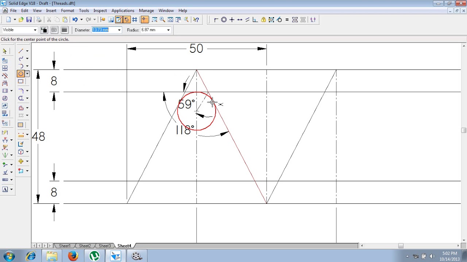Open the File menu
This screenshot has height=262, width=467.
tap(13, 11)
